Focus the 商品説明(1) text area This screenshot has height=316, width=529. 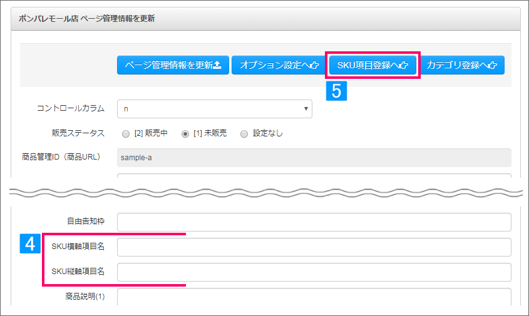(x=314, y=297)
